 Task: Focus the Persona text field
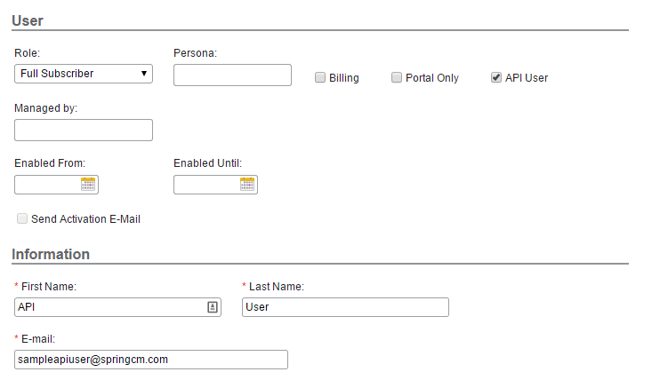232,75
